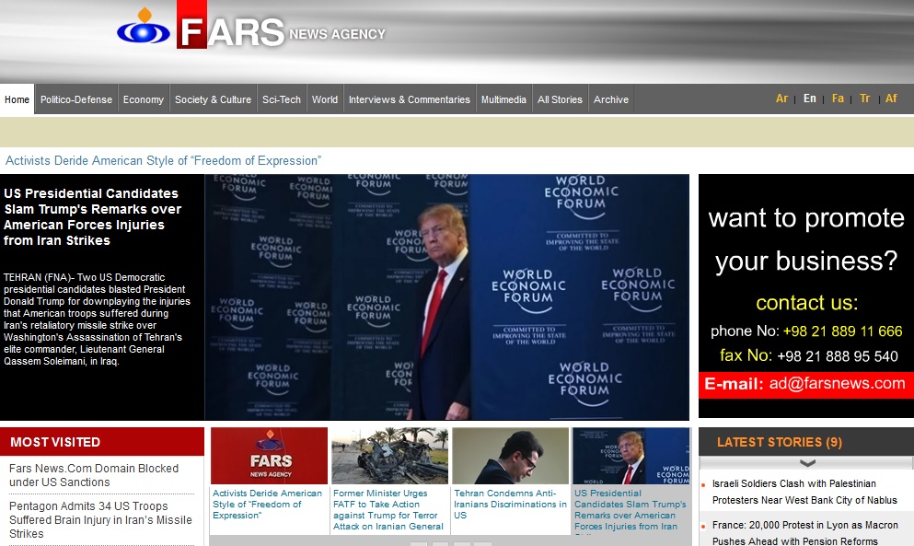Open Israeli Soldiers Clash with Palestinian story
This screenshot has height=546, width=914.
[x=804, y=492]
